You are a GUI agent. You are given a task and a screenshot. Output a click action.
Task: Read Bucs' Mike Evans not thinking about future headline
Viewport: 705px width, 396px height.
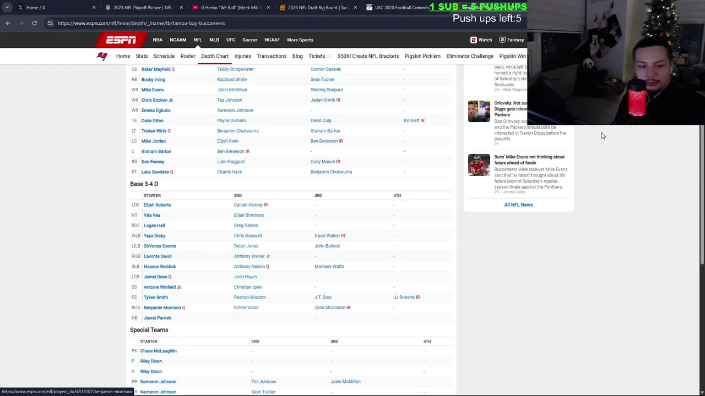click(x=529, y=159)
